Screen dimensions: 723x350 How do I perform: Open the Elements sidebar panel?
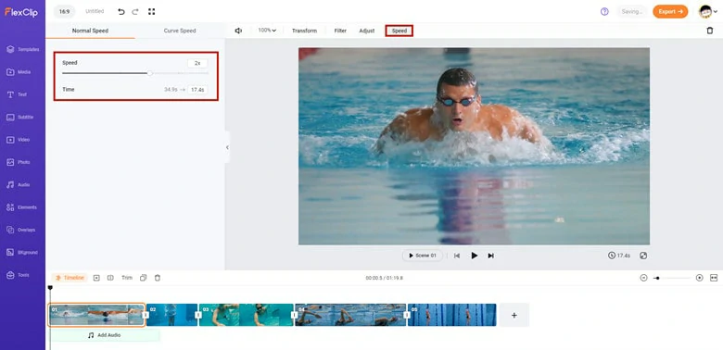pos(21,207)
